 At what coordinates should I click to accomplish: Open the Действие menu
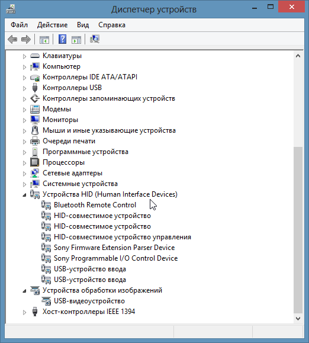coord(53,25)
